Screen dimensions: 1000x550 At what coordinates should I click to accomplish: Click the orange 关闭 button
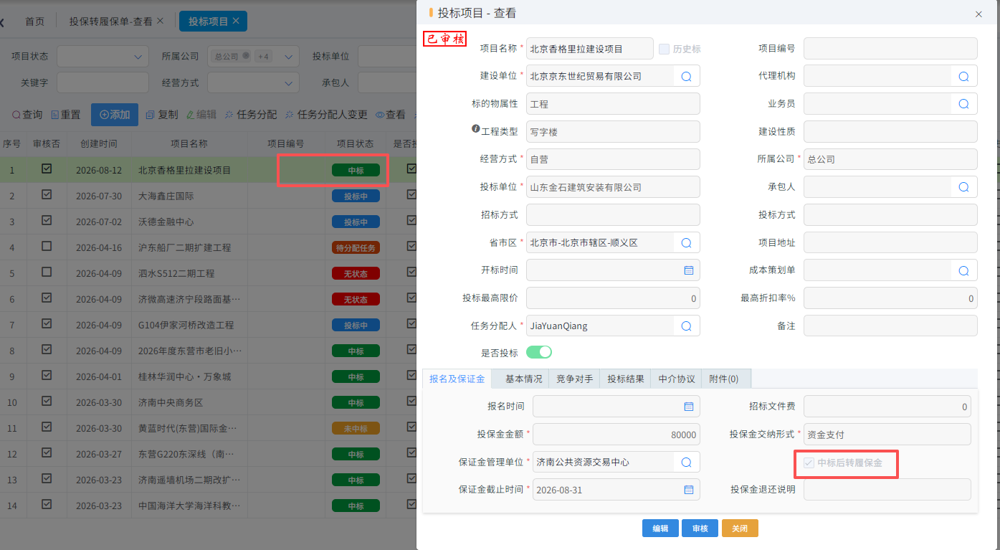pos(740,528)
